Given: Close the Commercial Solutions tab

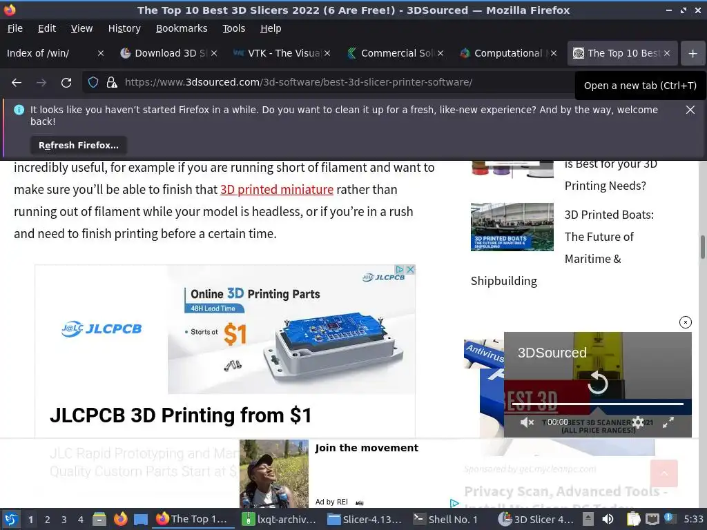Looking at the screenshot, I should [440, 53].
